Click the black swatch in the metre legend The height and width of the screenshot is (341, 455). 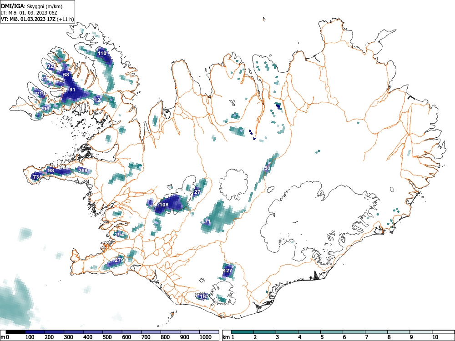15,332
